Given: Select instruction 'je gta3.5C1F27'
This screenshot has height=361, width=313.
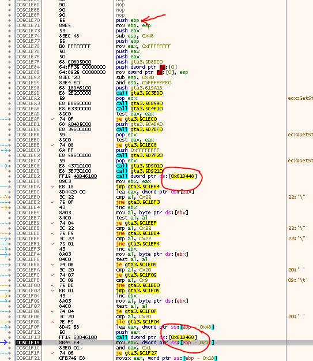Looking at the screenshot, I should pos(136,353).
